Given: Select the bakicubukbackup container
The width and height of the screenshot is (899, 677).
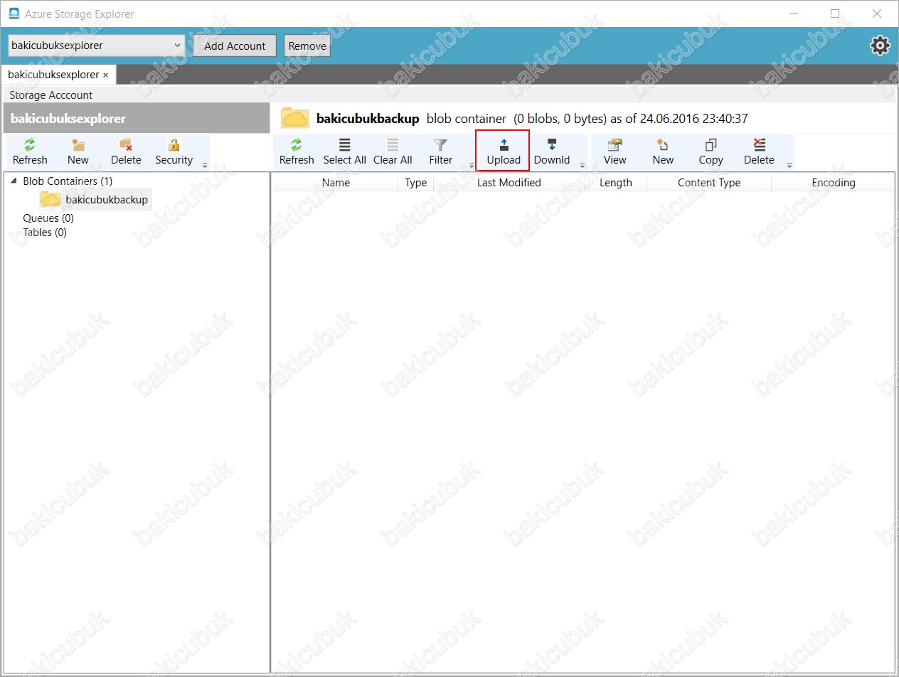Looking at the screenshot, I should [x=107, y=200].
